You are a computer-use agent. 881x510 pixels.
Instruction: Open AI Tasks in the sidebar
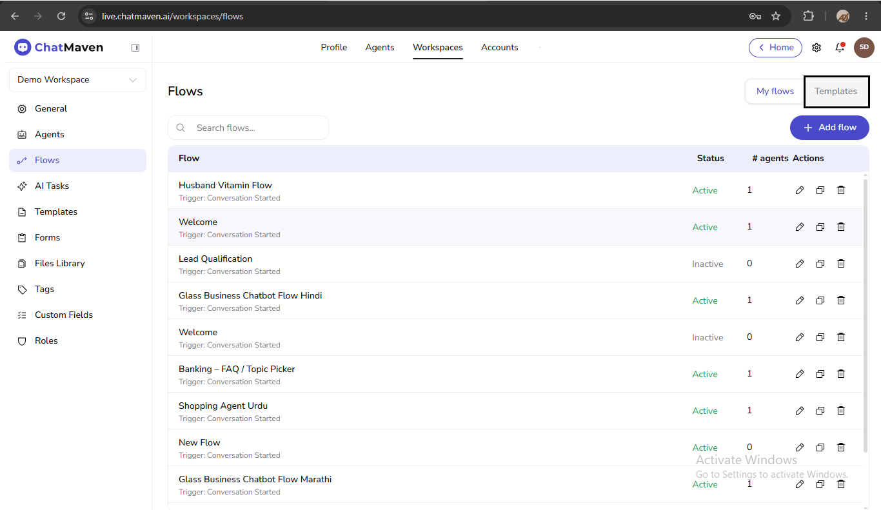(x=77, y=186)
